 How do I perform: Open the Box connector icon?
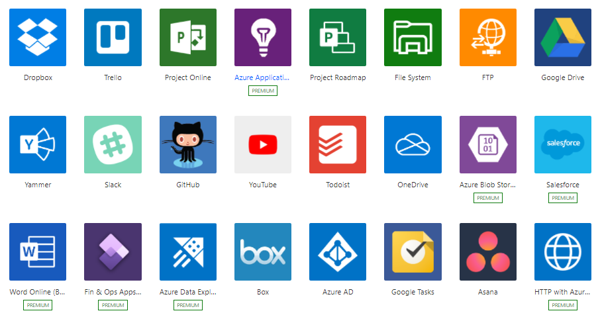tap(263, 251)
